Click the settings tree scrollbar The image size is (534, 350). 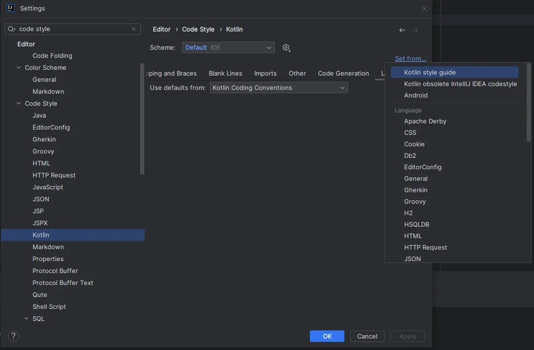142,119
